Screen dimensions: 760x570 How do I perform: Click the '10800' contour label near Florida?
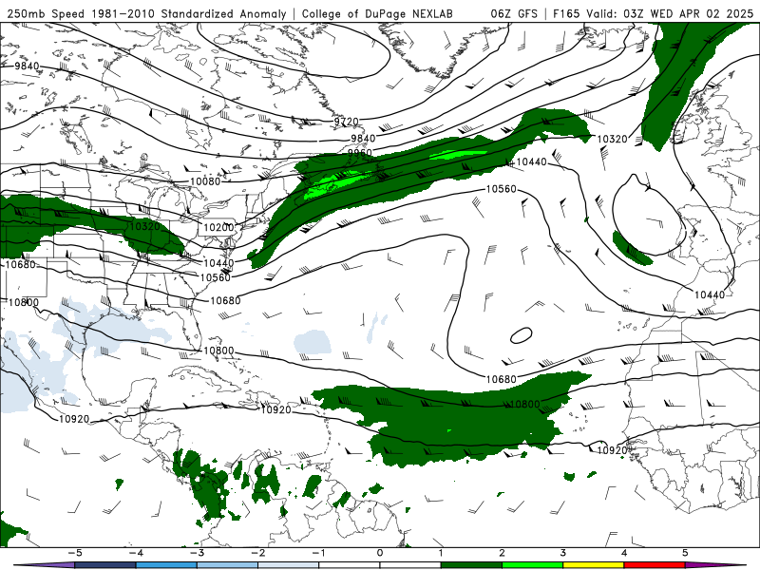coord(218,351)
